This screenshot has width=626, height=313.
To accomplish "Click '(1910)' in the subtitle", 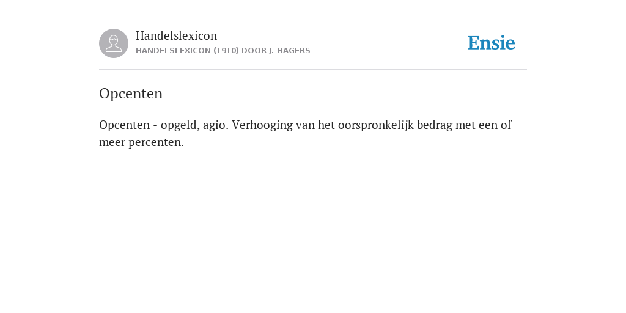I will [226, 51].
